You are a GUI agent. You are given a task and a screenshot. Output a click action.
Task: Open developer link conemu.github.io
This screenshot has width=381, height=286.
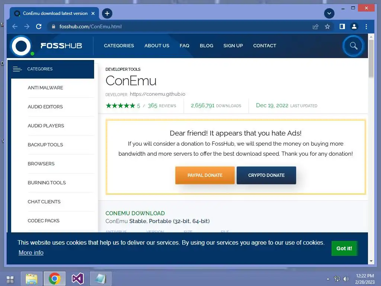point(157,94)
